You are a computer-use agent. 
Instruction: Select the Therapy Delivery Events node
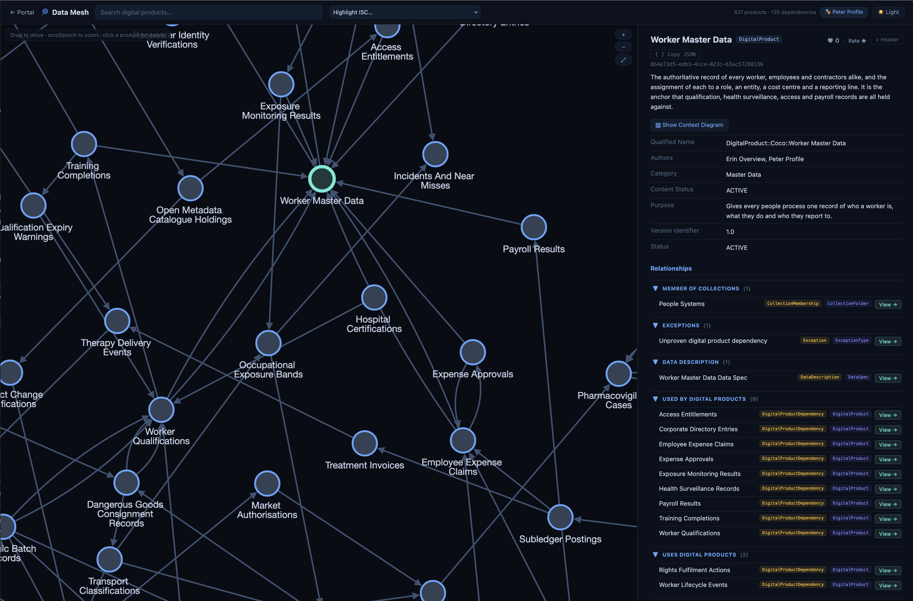pyautogui.click(x=117, y=321)
